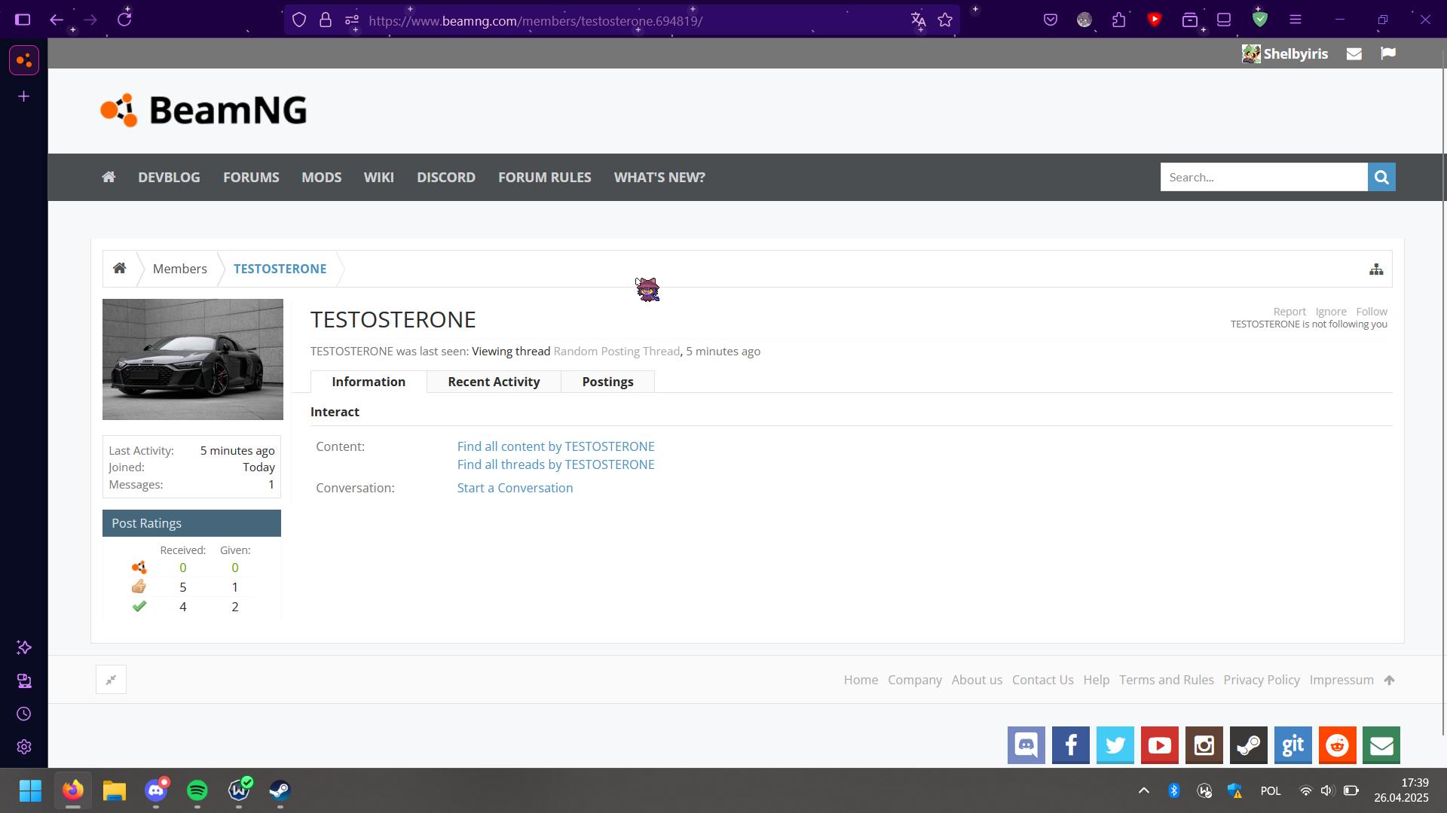Viewport: 1447px width, 813px height.
Task: Open the browser extensions puzzle icon
Action: coord(1119,20)
